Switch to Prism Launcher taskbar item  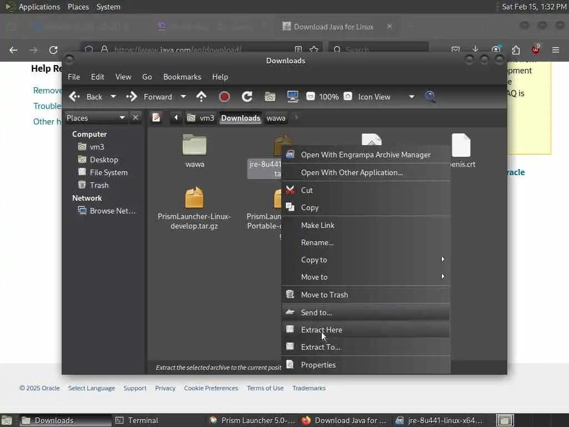253,420
